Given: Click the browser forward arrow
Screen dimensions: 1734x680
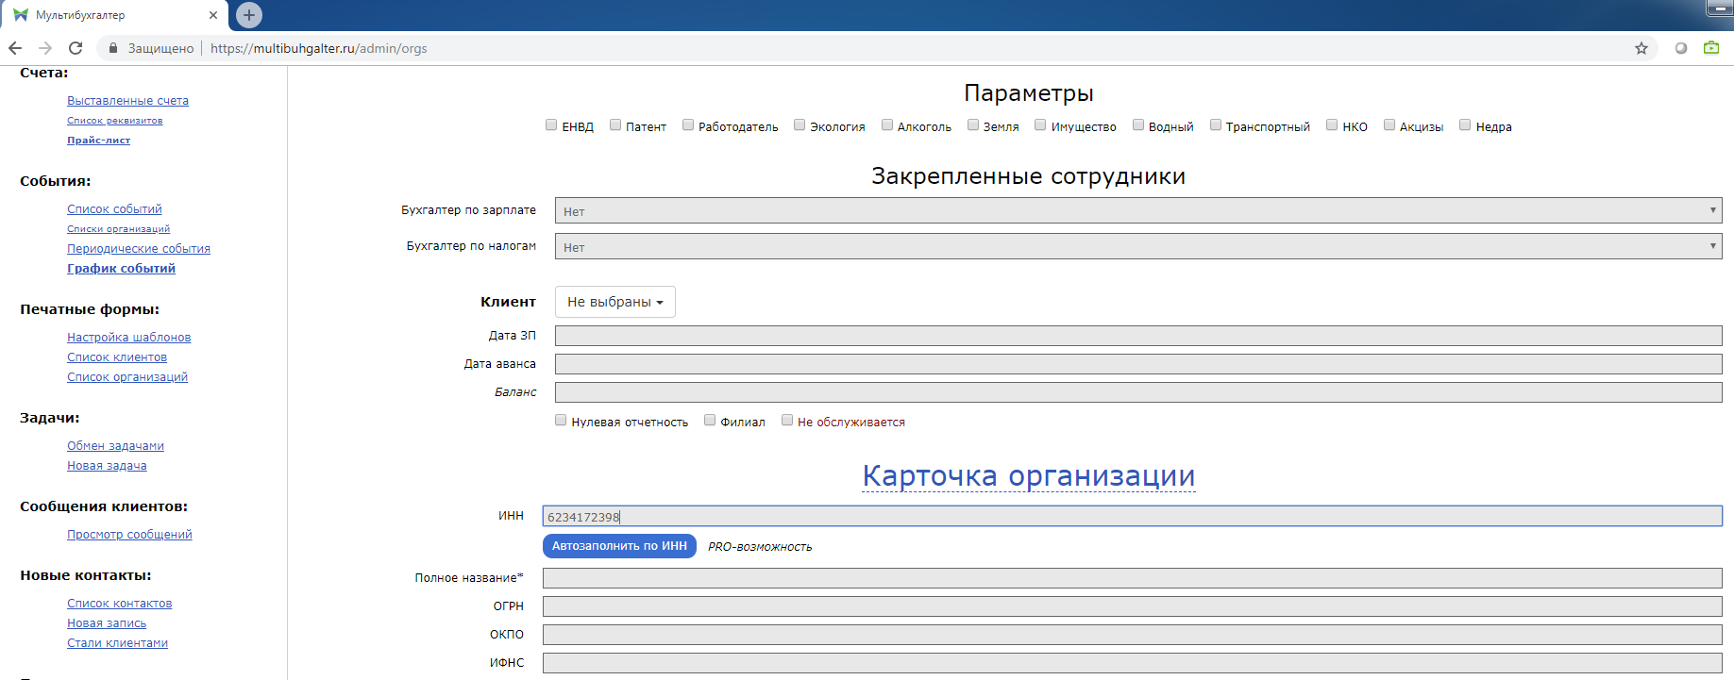Looking at the screenshot, I should (45, 48).
